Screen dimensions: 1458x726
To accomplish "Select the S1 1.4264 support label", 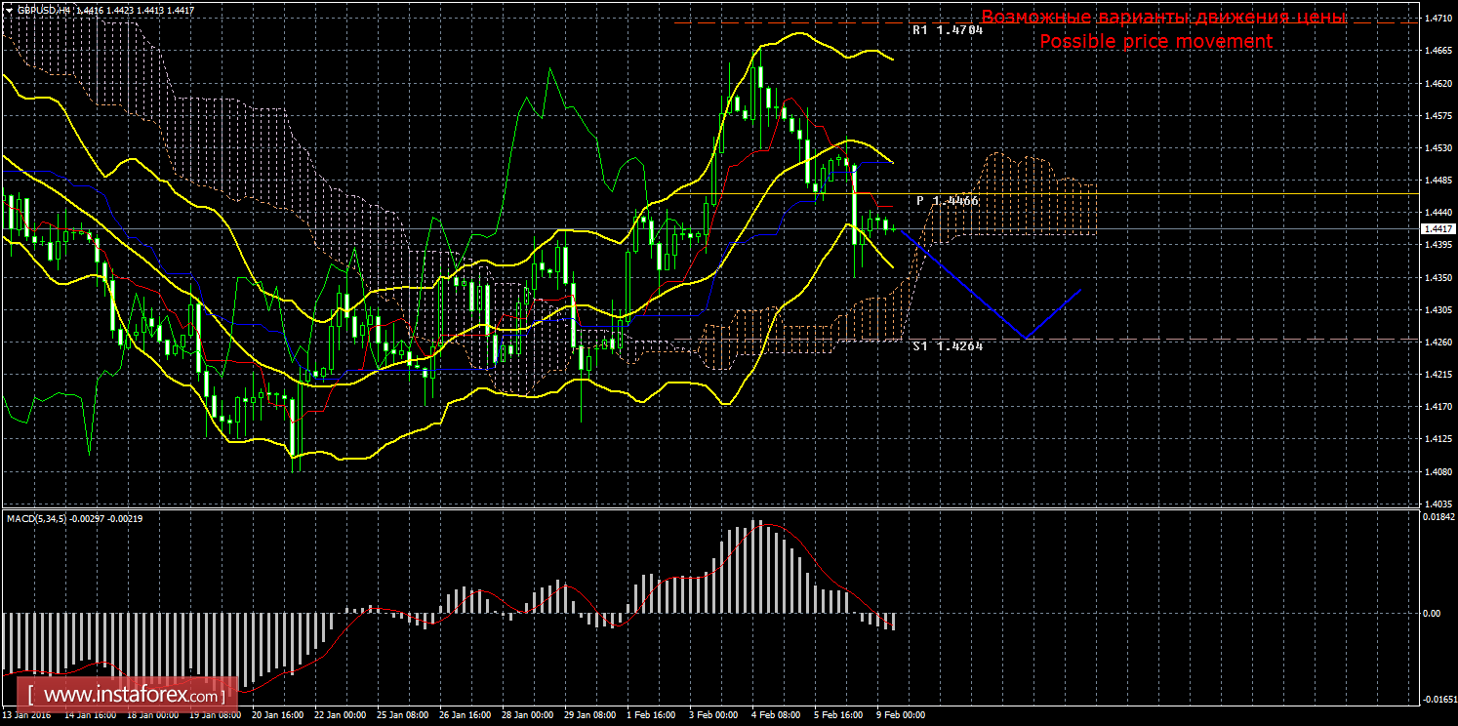I will [x=947, y=345].
